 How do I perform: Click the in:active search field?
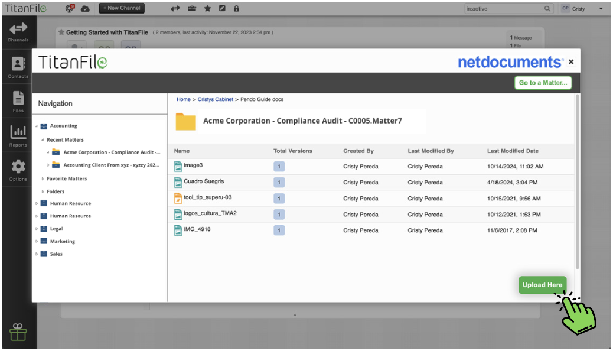508,9
